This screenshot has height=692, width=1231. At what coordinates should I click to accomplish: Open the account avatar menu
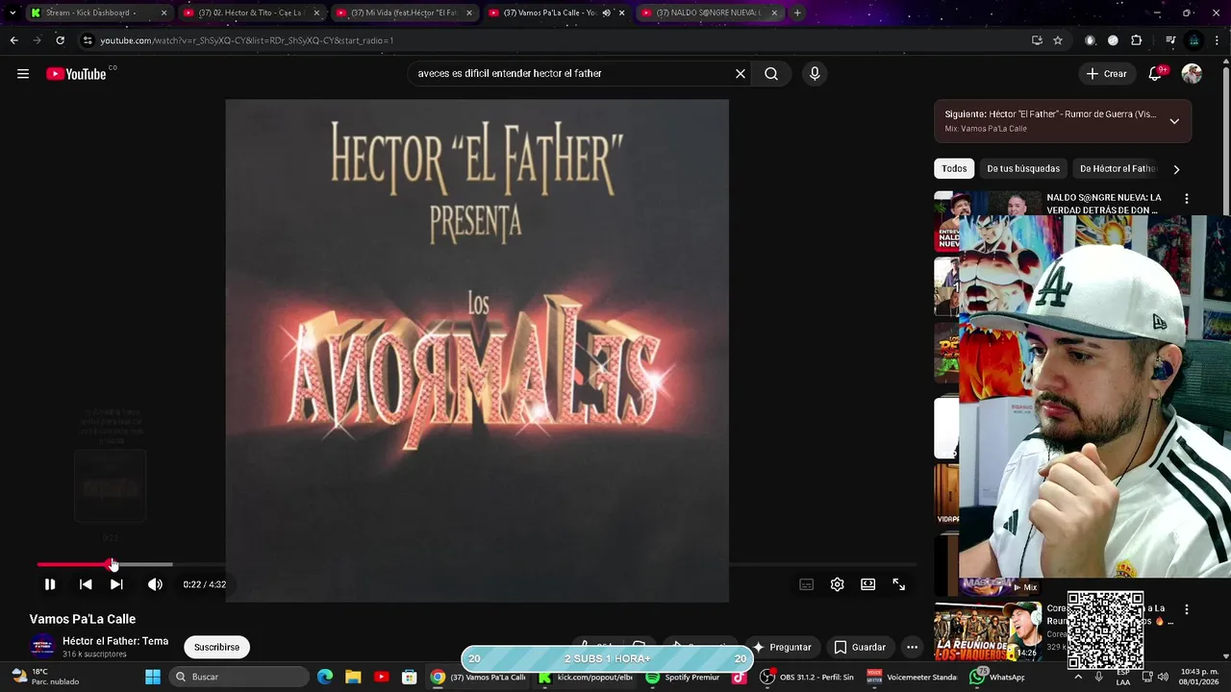pos(1192,74)
